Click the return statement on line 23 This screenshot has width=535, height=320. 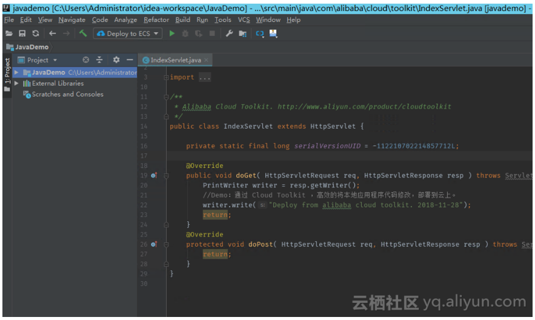215,215
